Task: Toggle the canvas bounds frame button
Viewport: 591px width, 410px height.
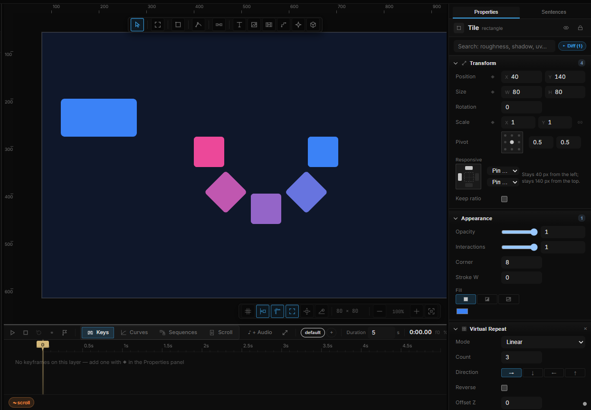Action: pyautogui.click(x=292, y=311)
